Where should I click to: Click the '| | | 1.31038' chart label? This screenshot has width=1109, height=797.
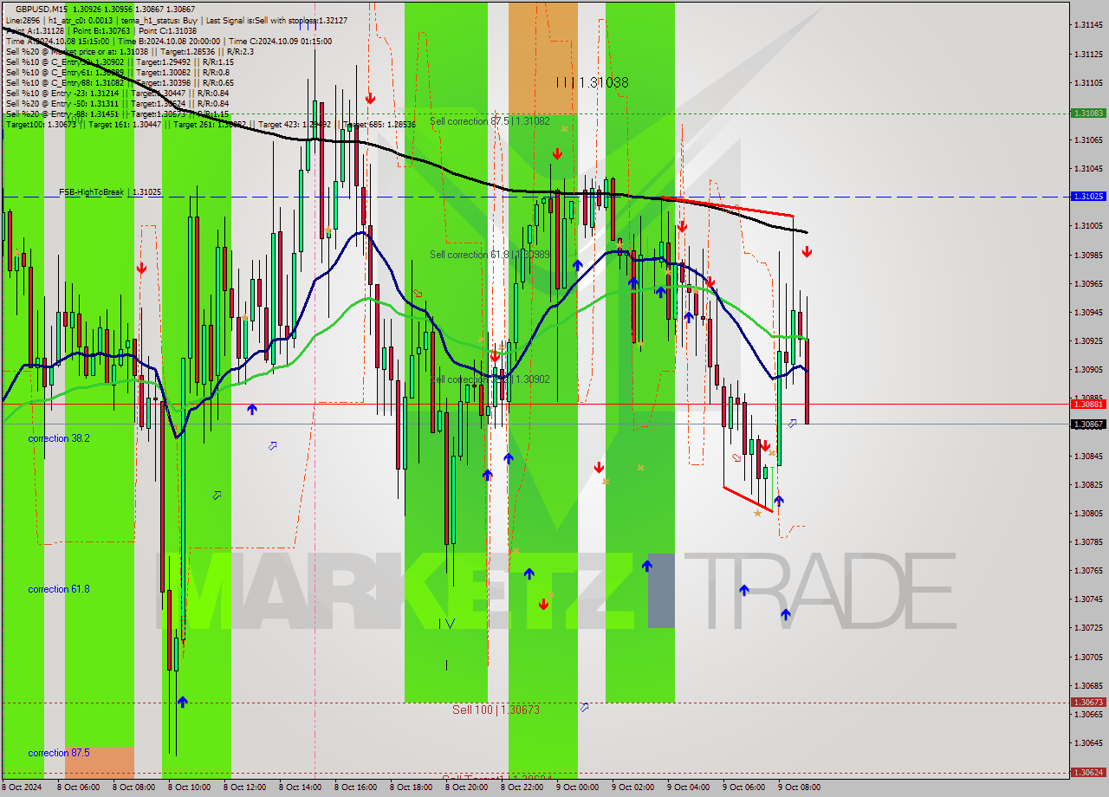point(592,82)
